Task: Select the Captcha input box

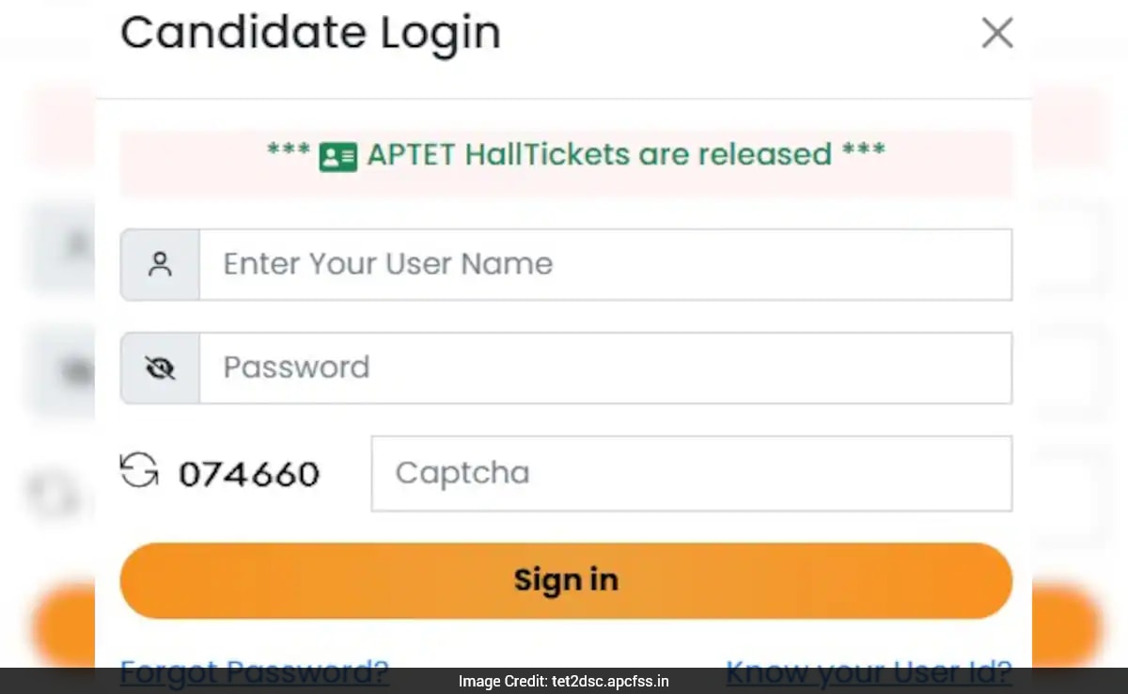Action: tap(691, 473)
